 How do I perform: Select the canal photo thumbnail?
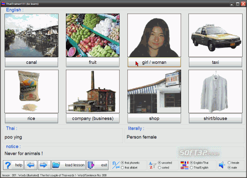(x=31, y=35)
